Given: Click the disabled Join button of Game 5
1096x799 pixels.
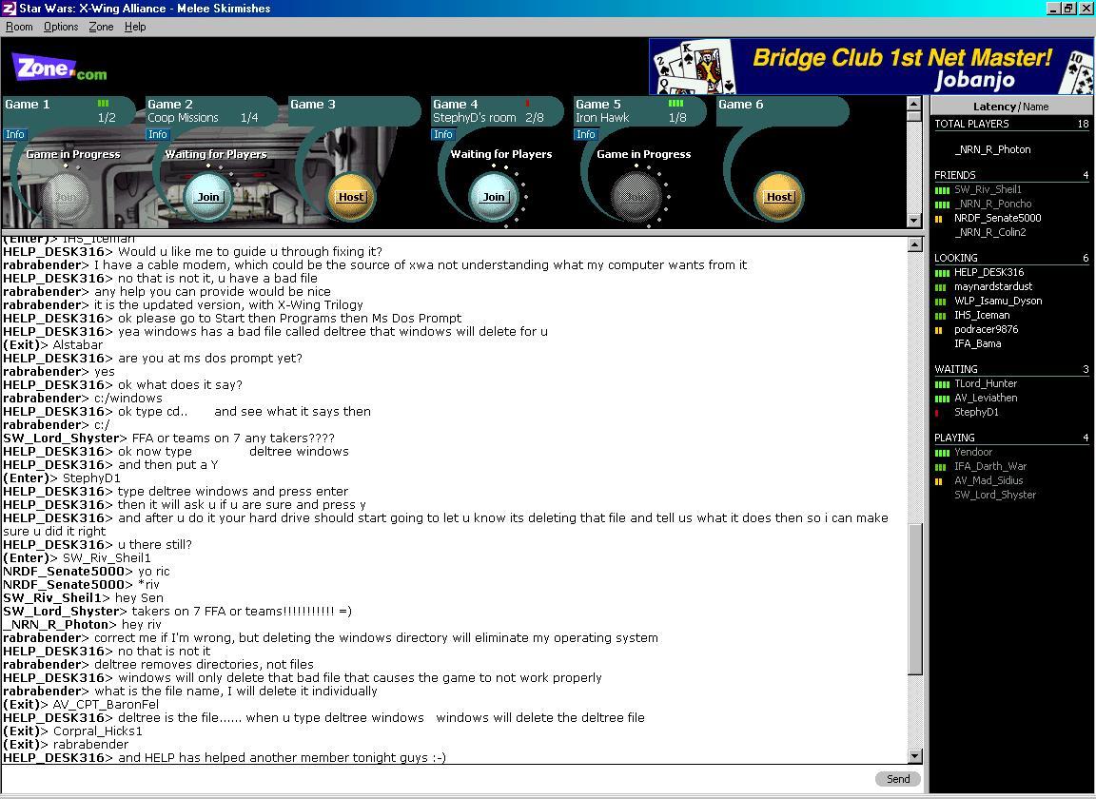Looking at the screenshot, I should pos(636,197).
